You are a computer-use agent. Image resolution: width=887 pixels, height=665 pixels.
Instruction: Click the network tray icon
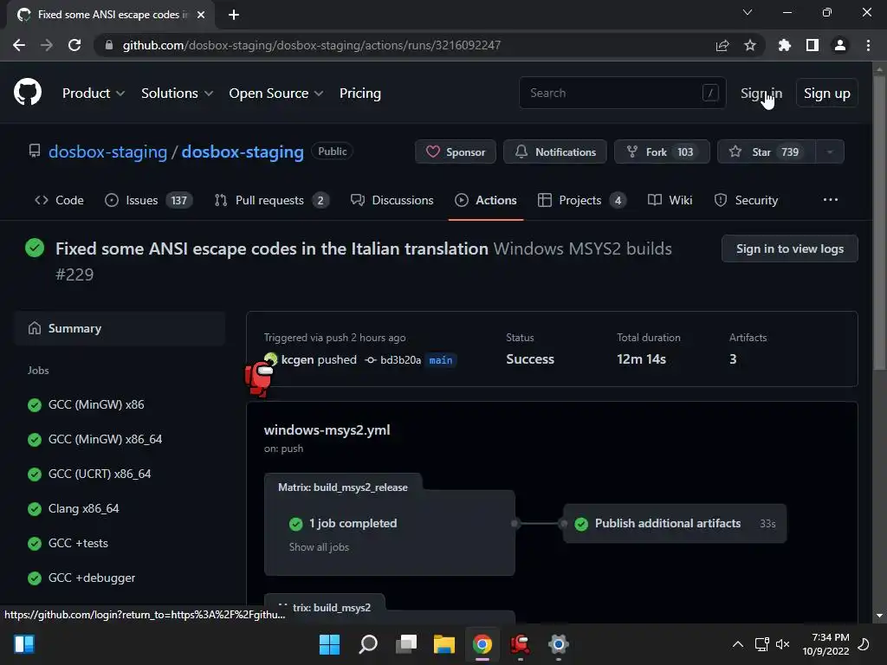tap(762, 644)
